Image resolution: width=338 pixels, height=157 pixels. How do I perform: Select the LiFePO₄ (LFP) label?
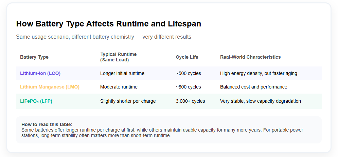pyautogui.click(x=36, y=101)
